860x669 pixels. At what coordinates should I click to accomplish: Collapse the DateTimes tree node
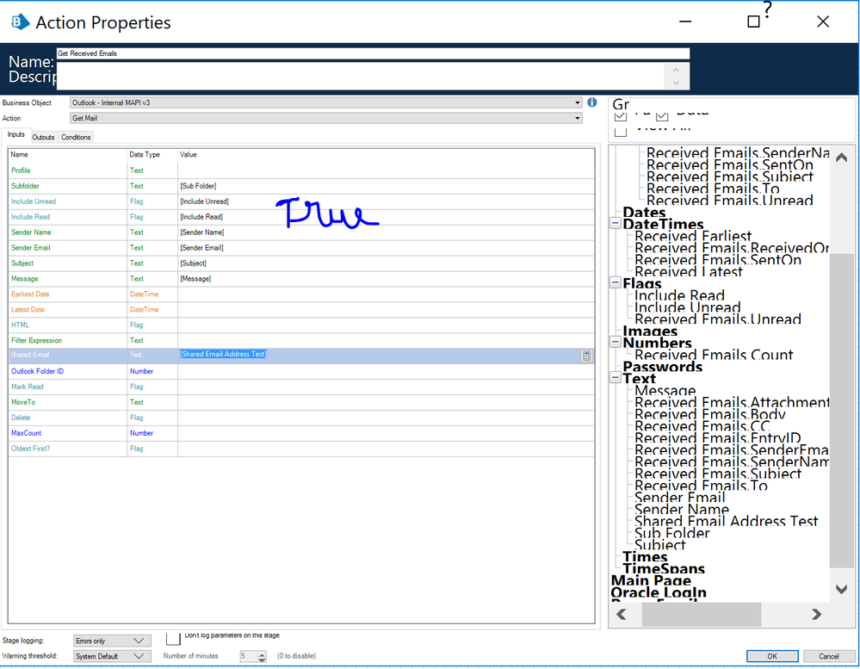[616, 223]
